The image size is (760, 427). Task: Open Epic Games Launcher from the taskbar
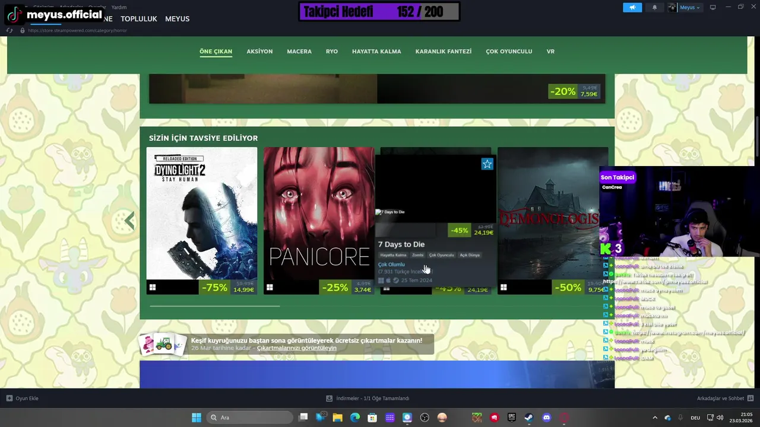(511, 418)
